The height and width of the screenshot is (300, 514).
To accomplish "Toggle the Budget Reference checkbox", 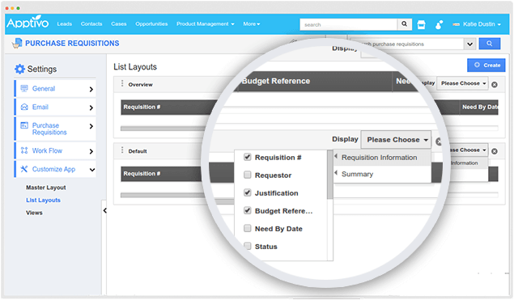I will [x=248, y=210].
